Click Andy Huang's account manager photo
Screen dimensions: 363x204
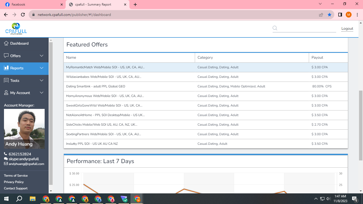pyautogui.click(x=24, y=129)
